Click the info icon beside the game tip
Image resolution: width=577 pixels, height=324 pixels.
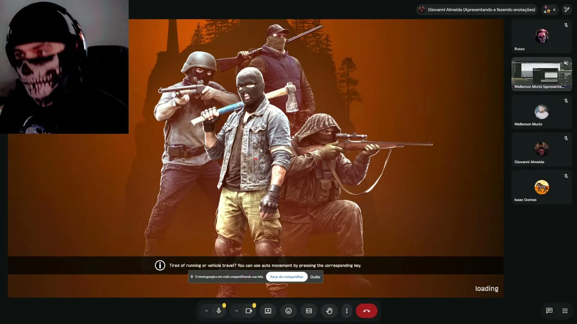click(160, 265)
